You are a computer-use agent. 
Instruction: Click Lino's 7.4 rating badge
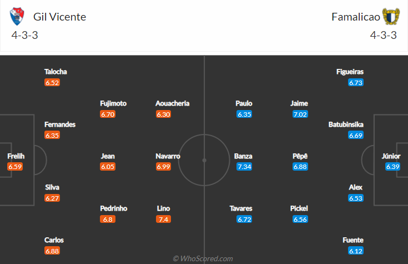pos(164,219)
